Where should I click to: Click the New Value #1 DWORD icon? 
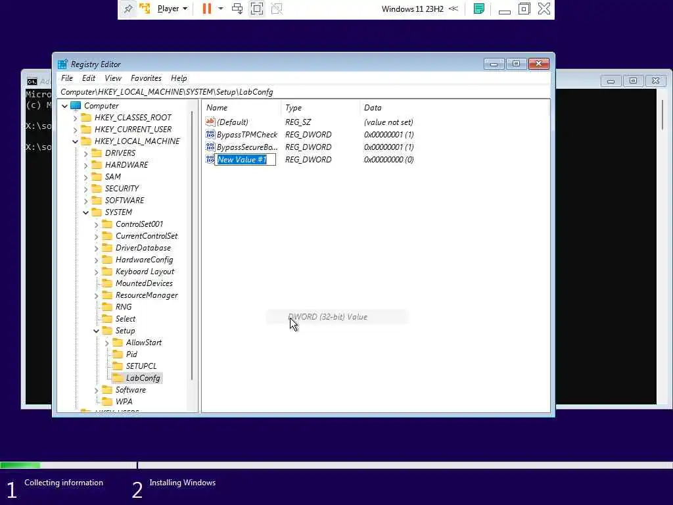coord(210,159)
